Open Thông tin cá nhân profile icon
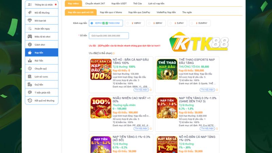Screen dimensions: 272x153 click(30, 4)
